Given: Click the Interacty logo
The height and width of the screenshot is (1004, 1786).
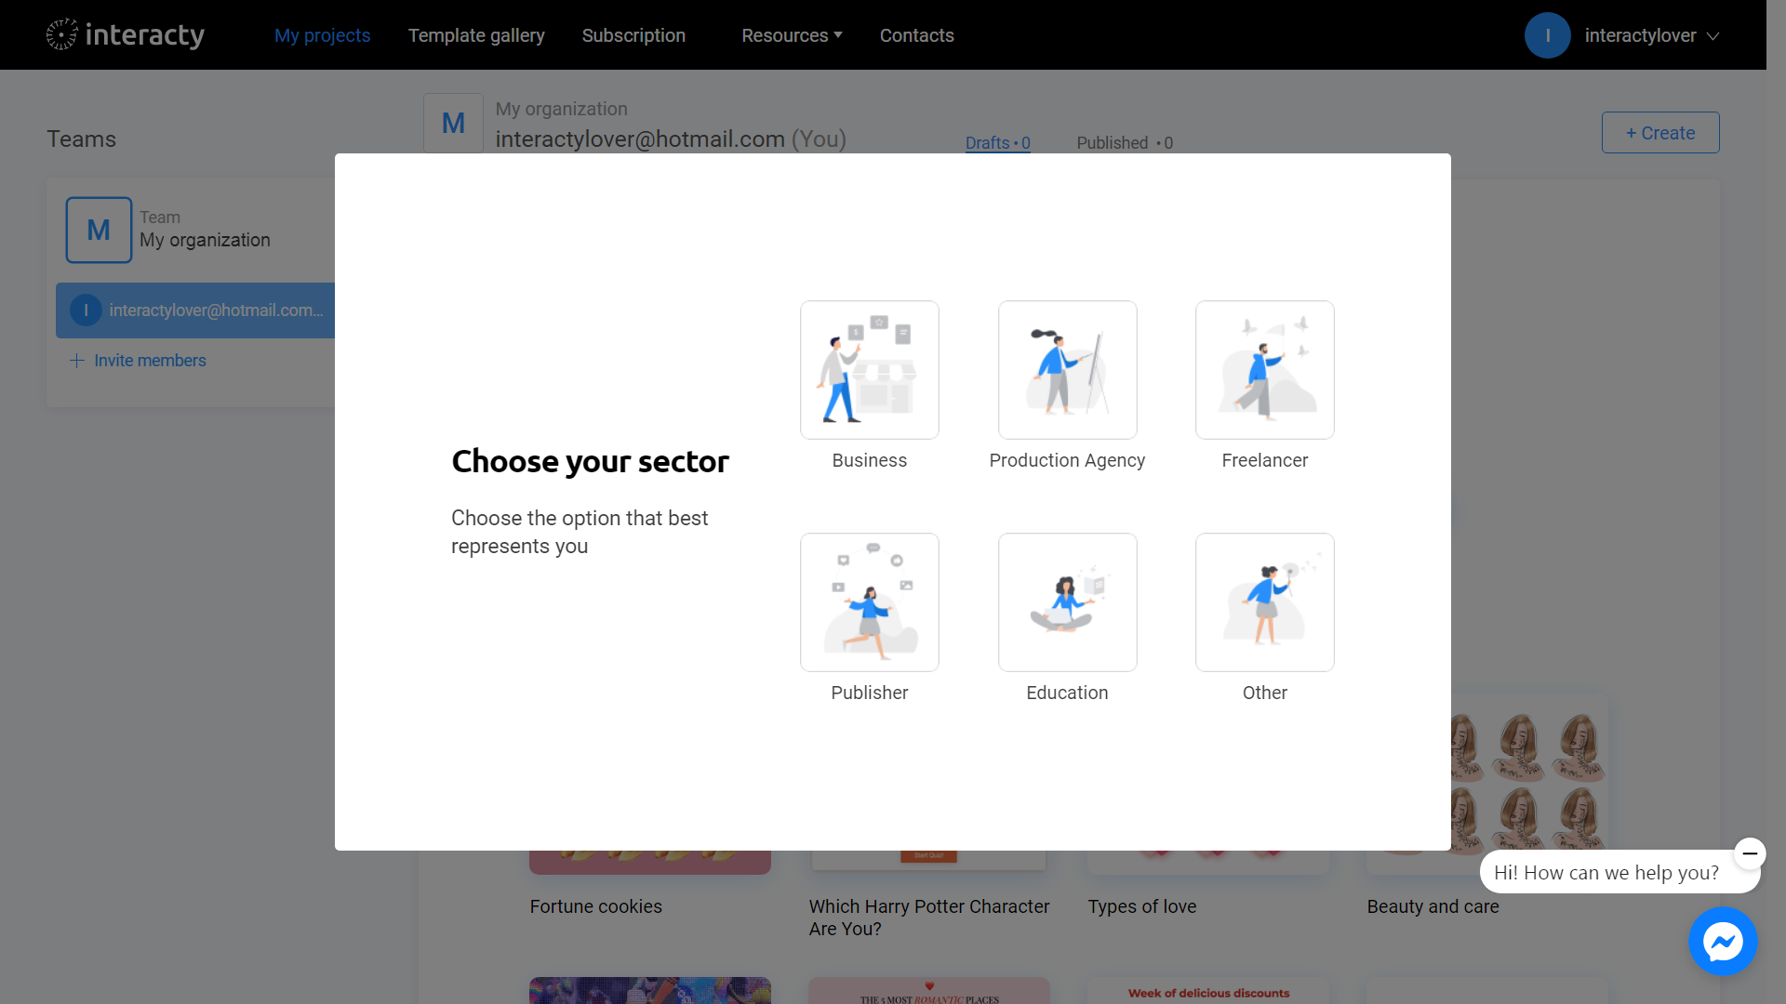Looking at the screenshot, I should tap(125, 34).
